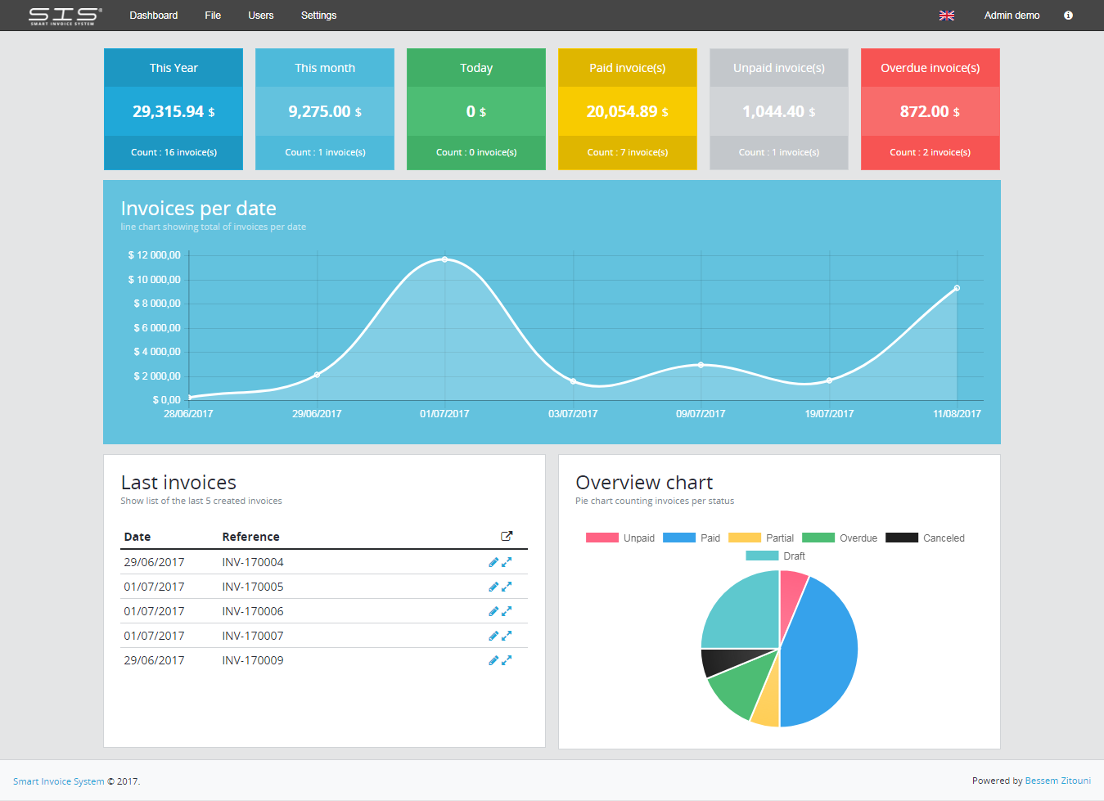Open the Bessem Zitouni link in the footer
This screenshot has height=801, width=1104.
coord(1057,780)
